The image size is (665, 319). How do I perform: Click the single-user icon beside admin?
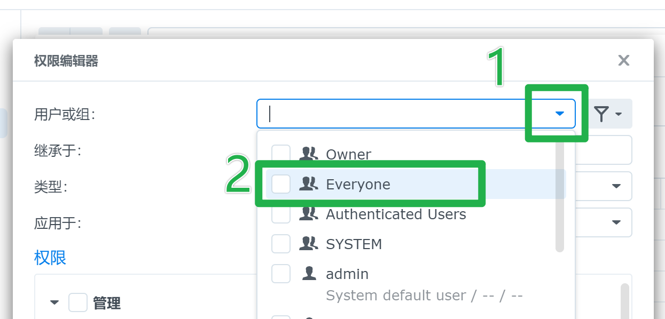click(309, 274)
